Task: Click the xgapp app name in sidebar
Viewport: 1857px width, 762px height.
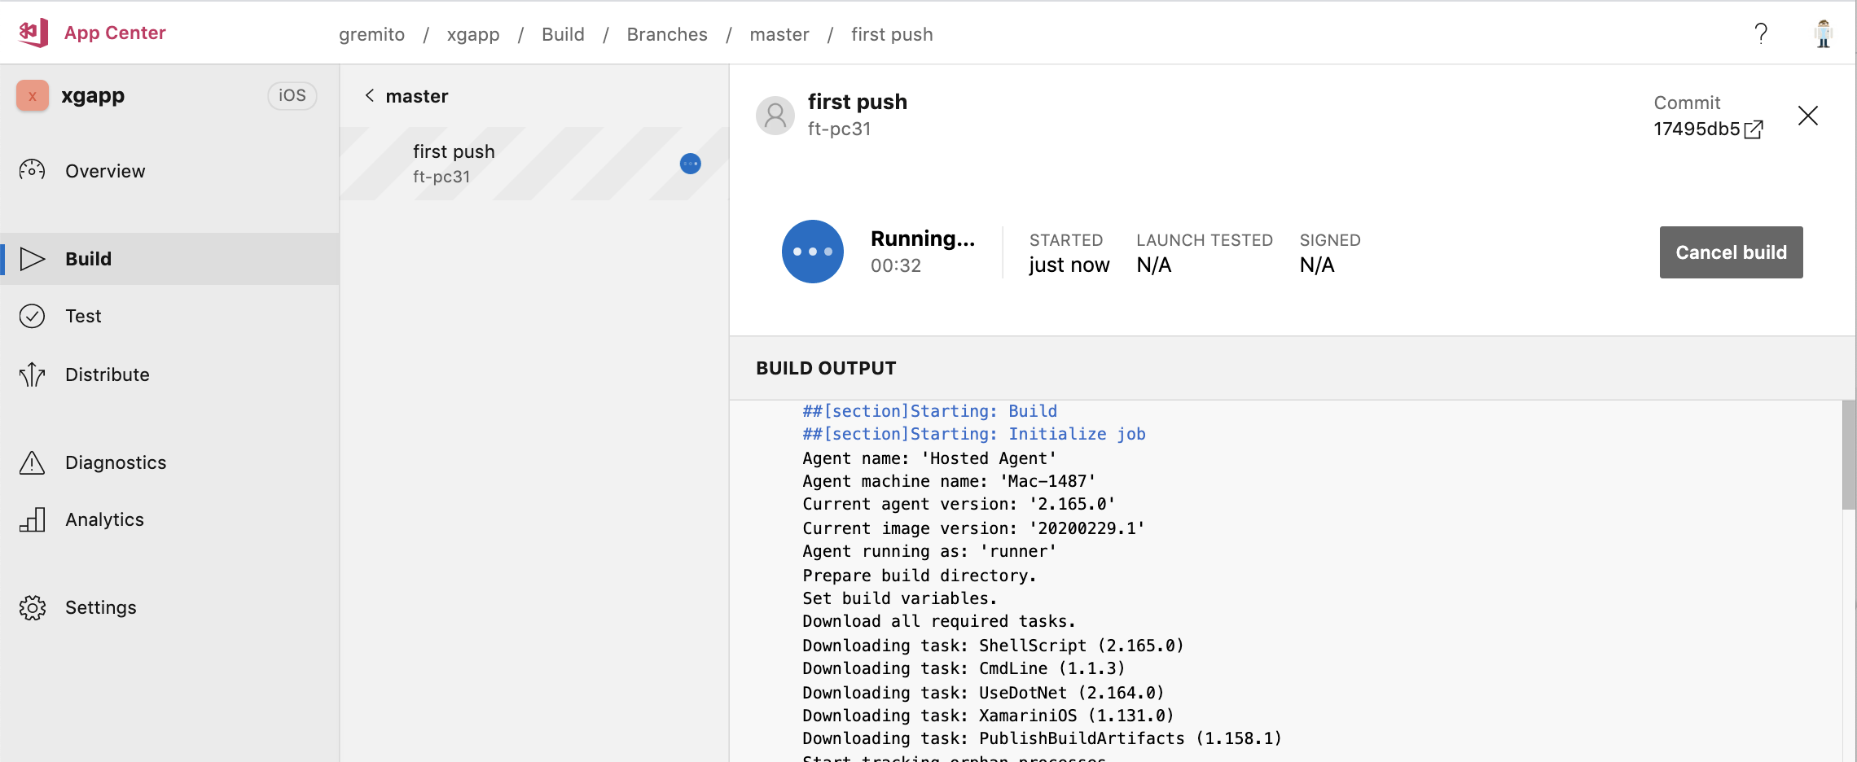Action: point(93,95)
